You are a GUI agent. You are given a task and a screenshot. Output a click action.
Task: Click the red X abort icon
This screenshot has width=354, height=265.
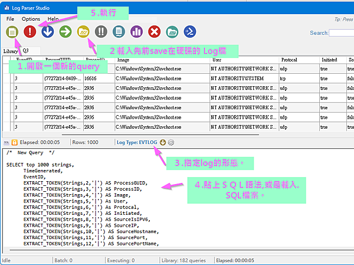[x=155, y=31]
